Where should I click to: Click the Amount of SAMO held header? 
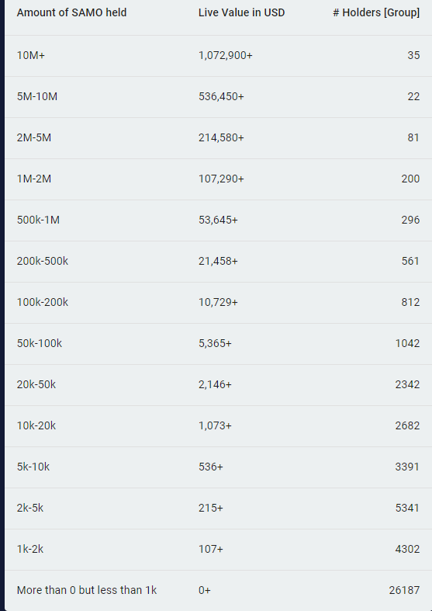click(x=71, y=12)
